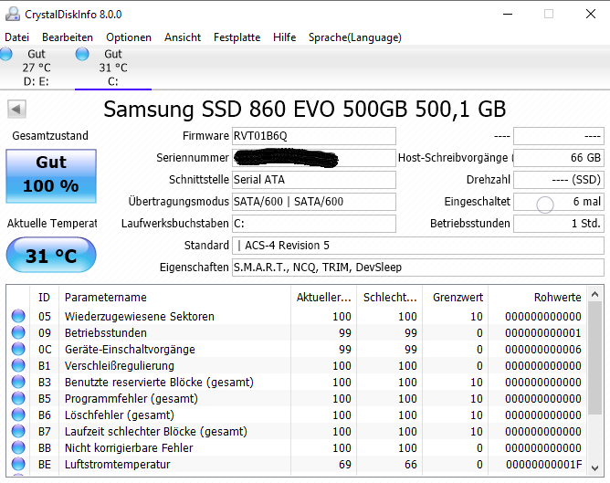This screenshot has height=483, width=610.
Task: Click the Betriebsstunden value 1 Std.
Action: pos(559,224)
